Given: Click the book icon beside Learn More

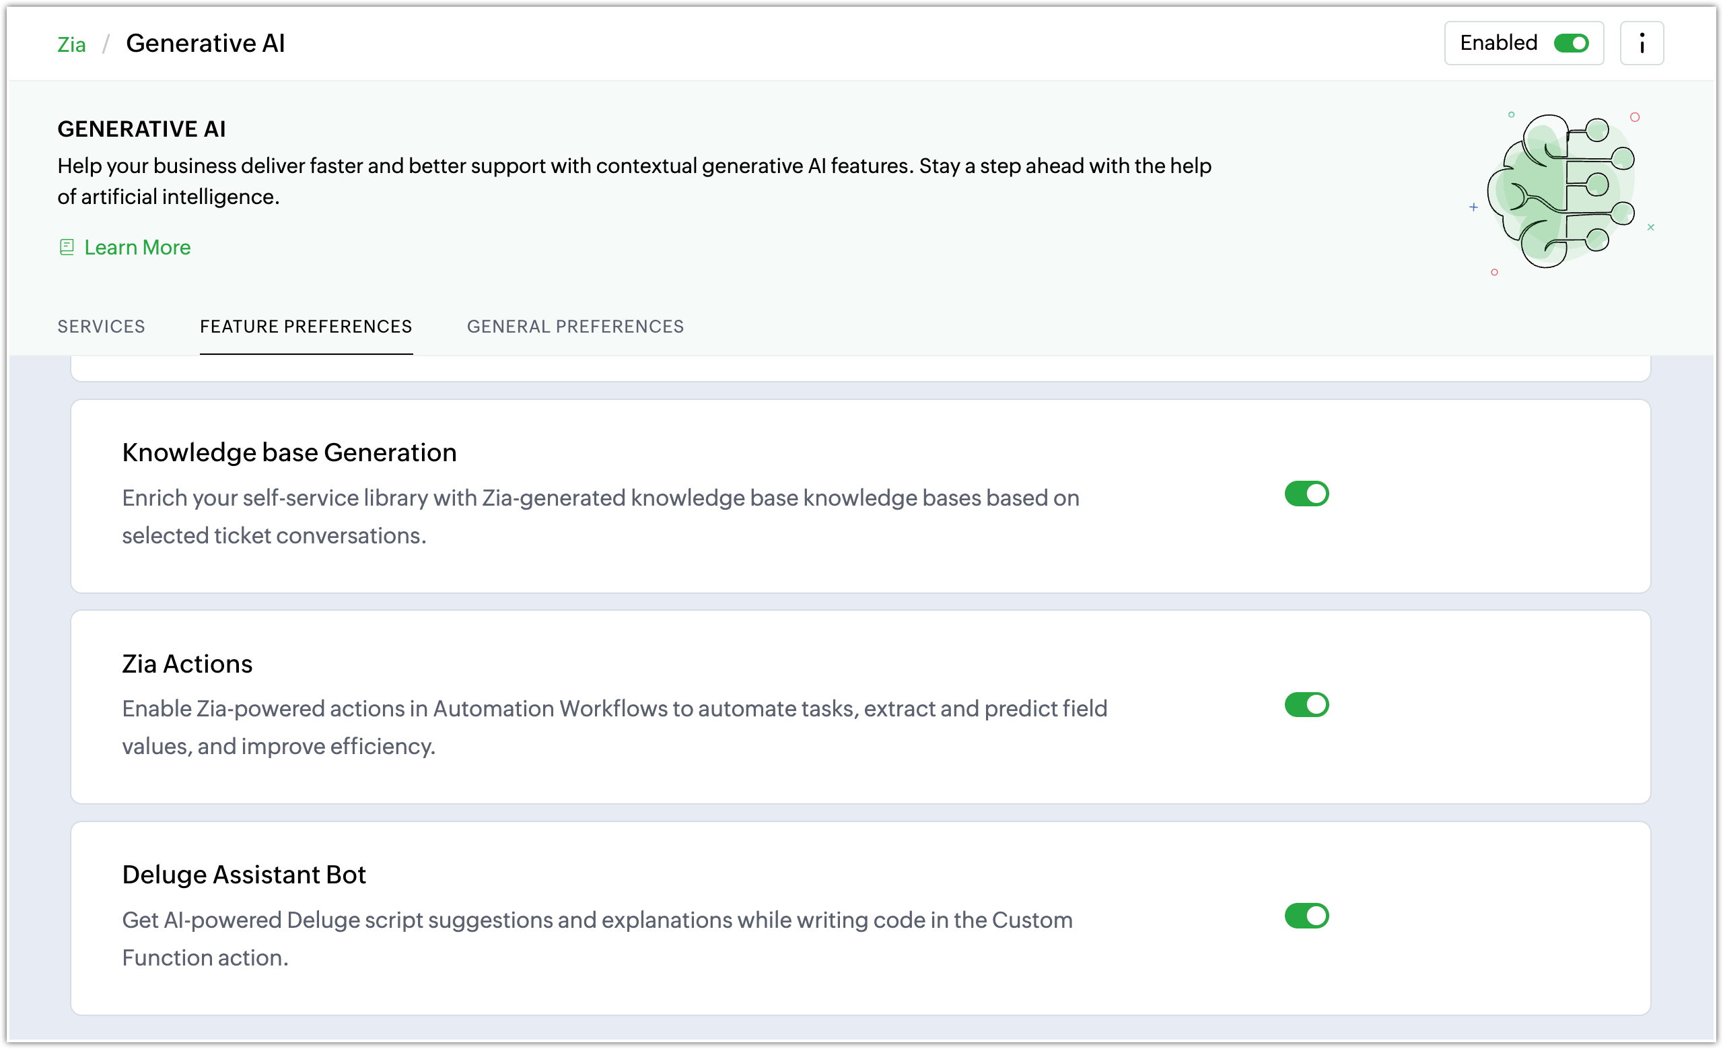Looking at the screenshot, I should click(x=67, y=248).
